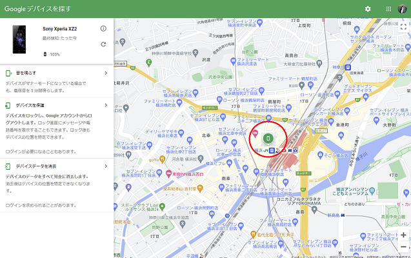Zoom in the map with plus
The height and width of the screenshot is (258, 411).
pos(404,235)
